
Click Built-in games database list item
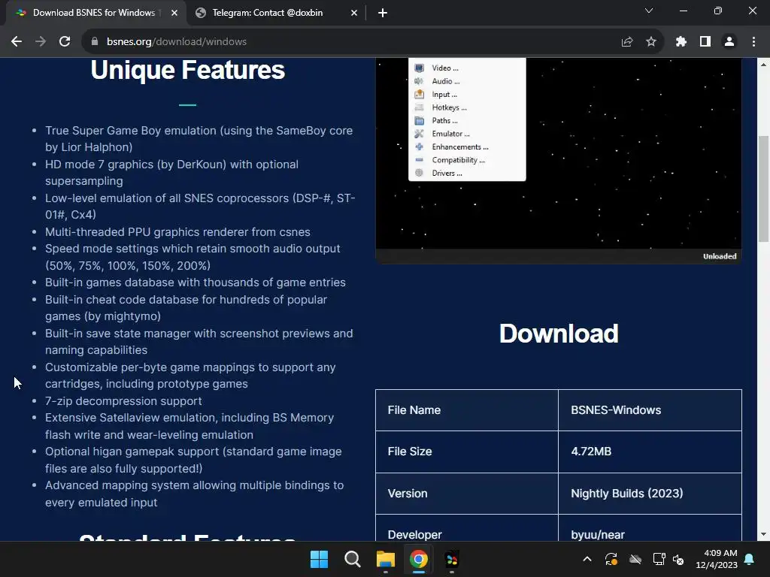coord(196,282)
